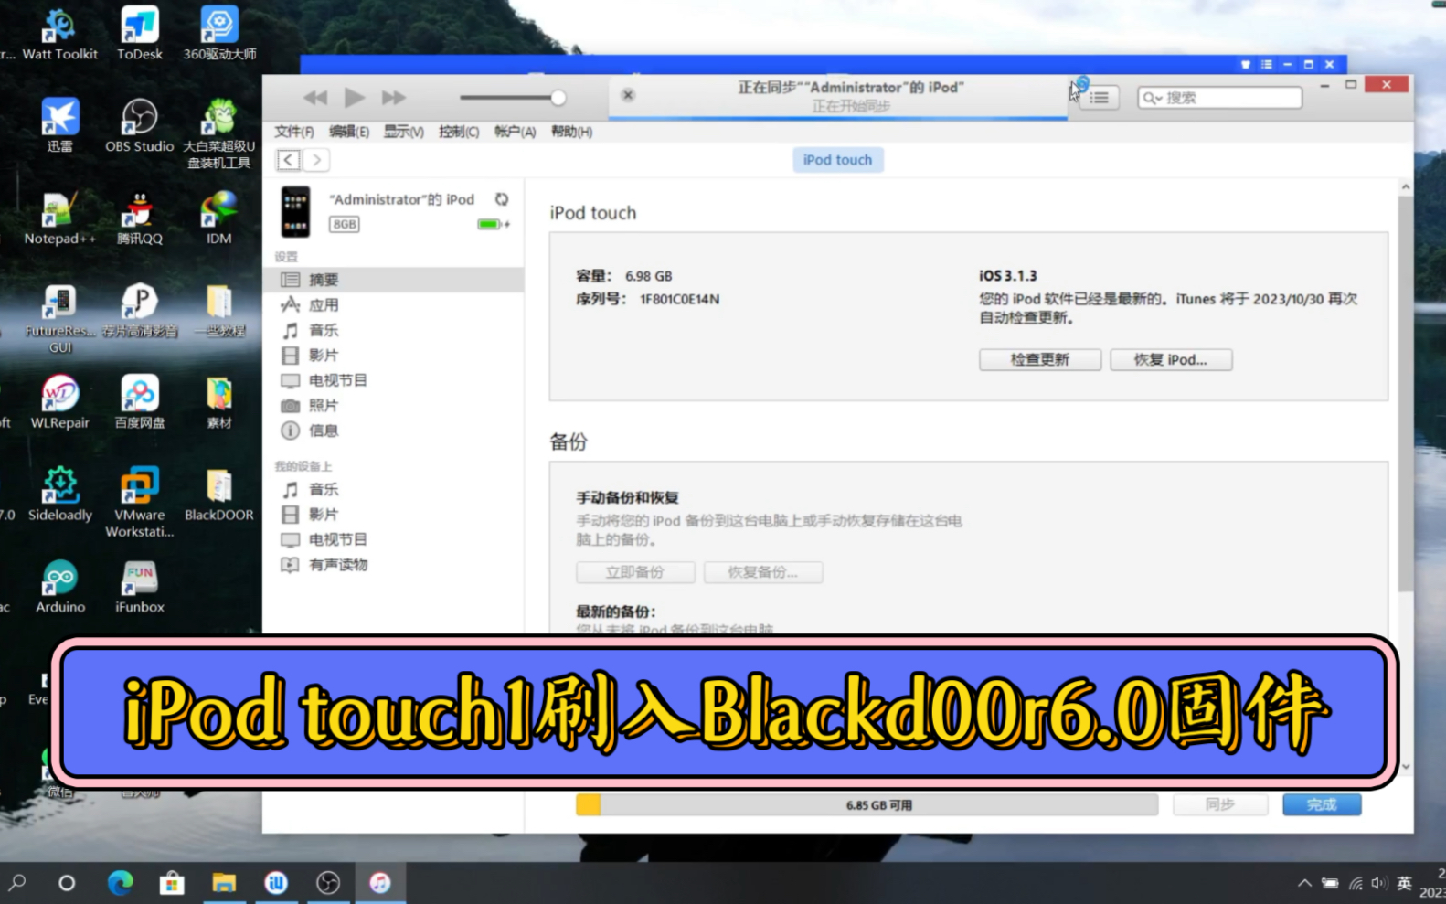The width and height of the screenshot is (1446, 904).
Task: Open the 360驱动大师 desktop icon
Action: [x=219, y=34]
